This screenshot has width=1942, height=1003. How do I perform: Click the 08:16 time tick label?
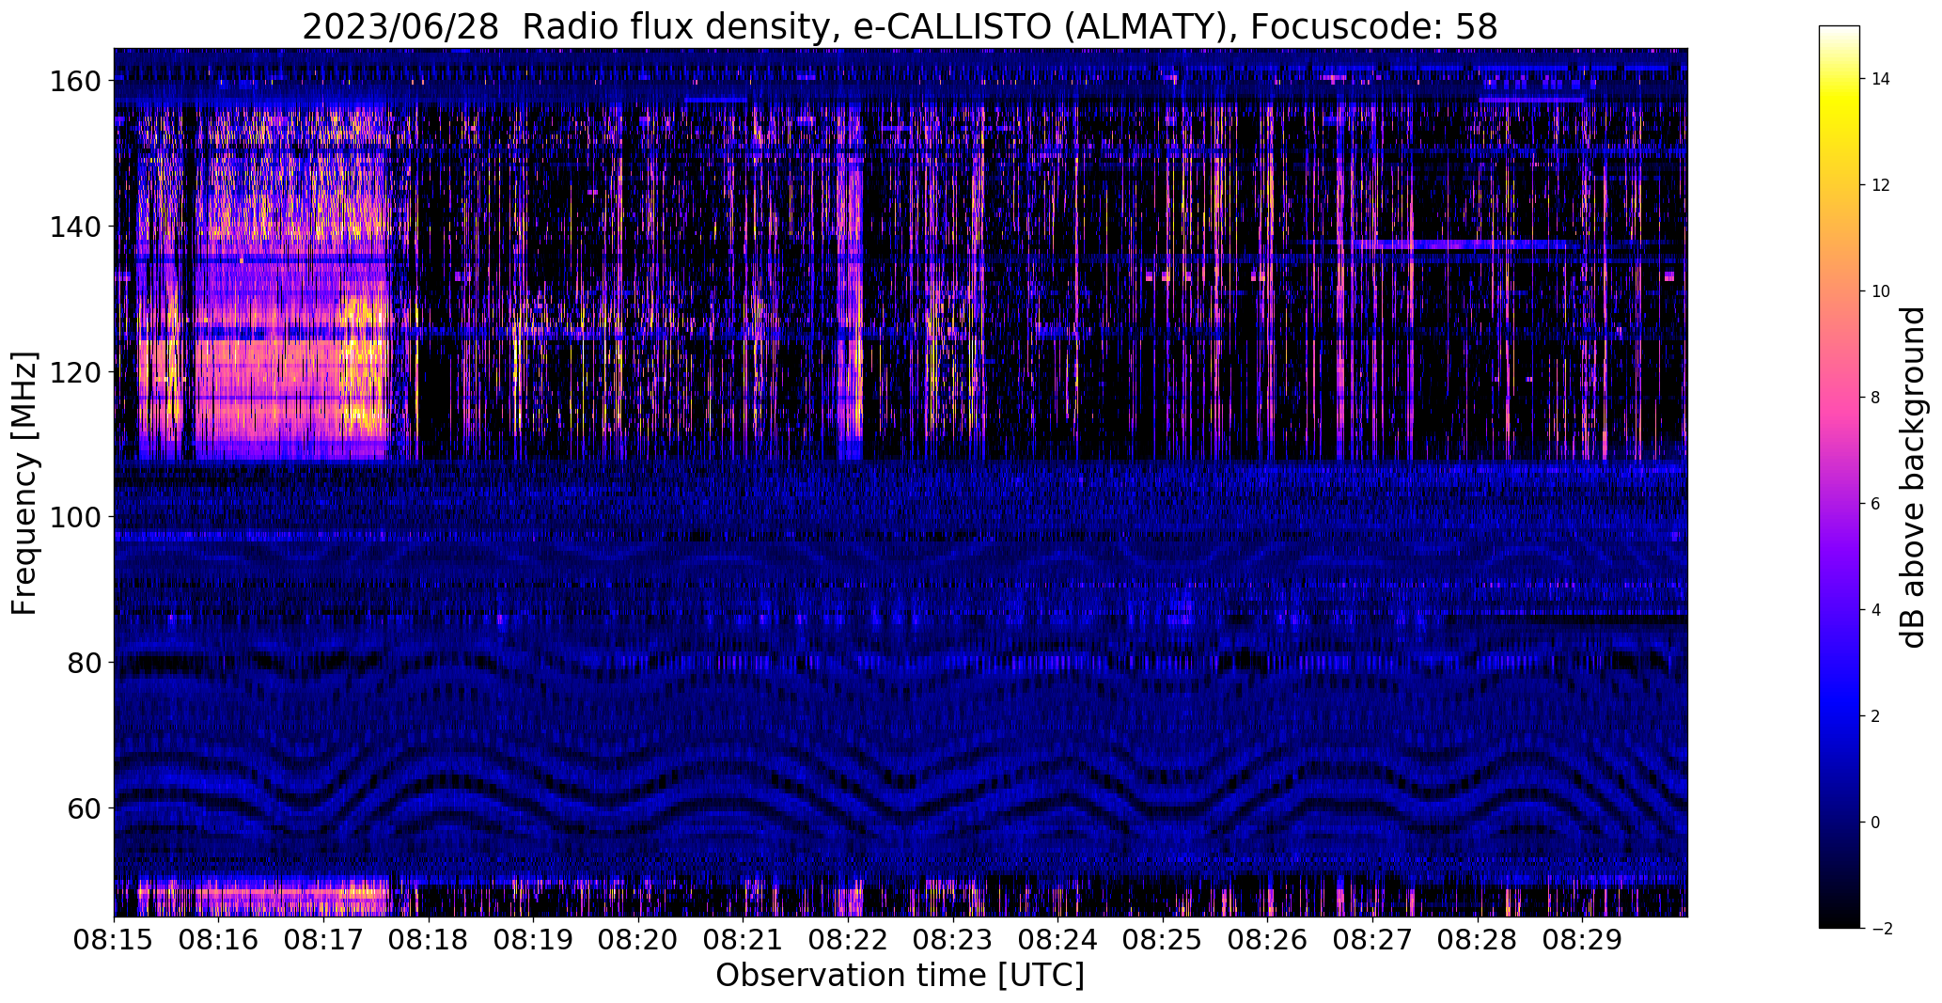click(218, 939)
